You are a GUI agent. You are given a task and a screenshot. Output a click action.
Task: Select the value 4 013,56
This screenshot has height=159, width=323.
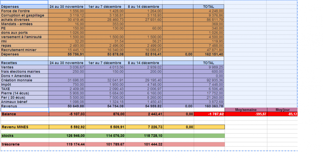(104, 67)
